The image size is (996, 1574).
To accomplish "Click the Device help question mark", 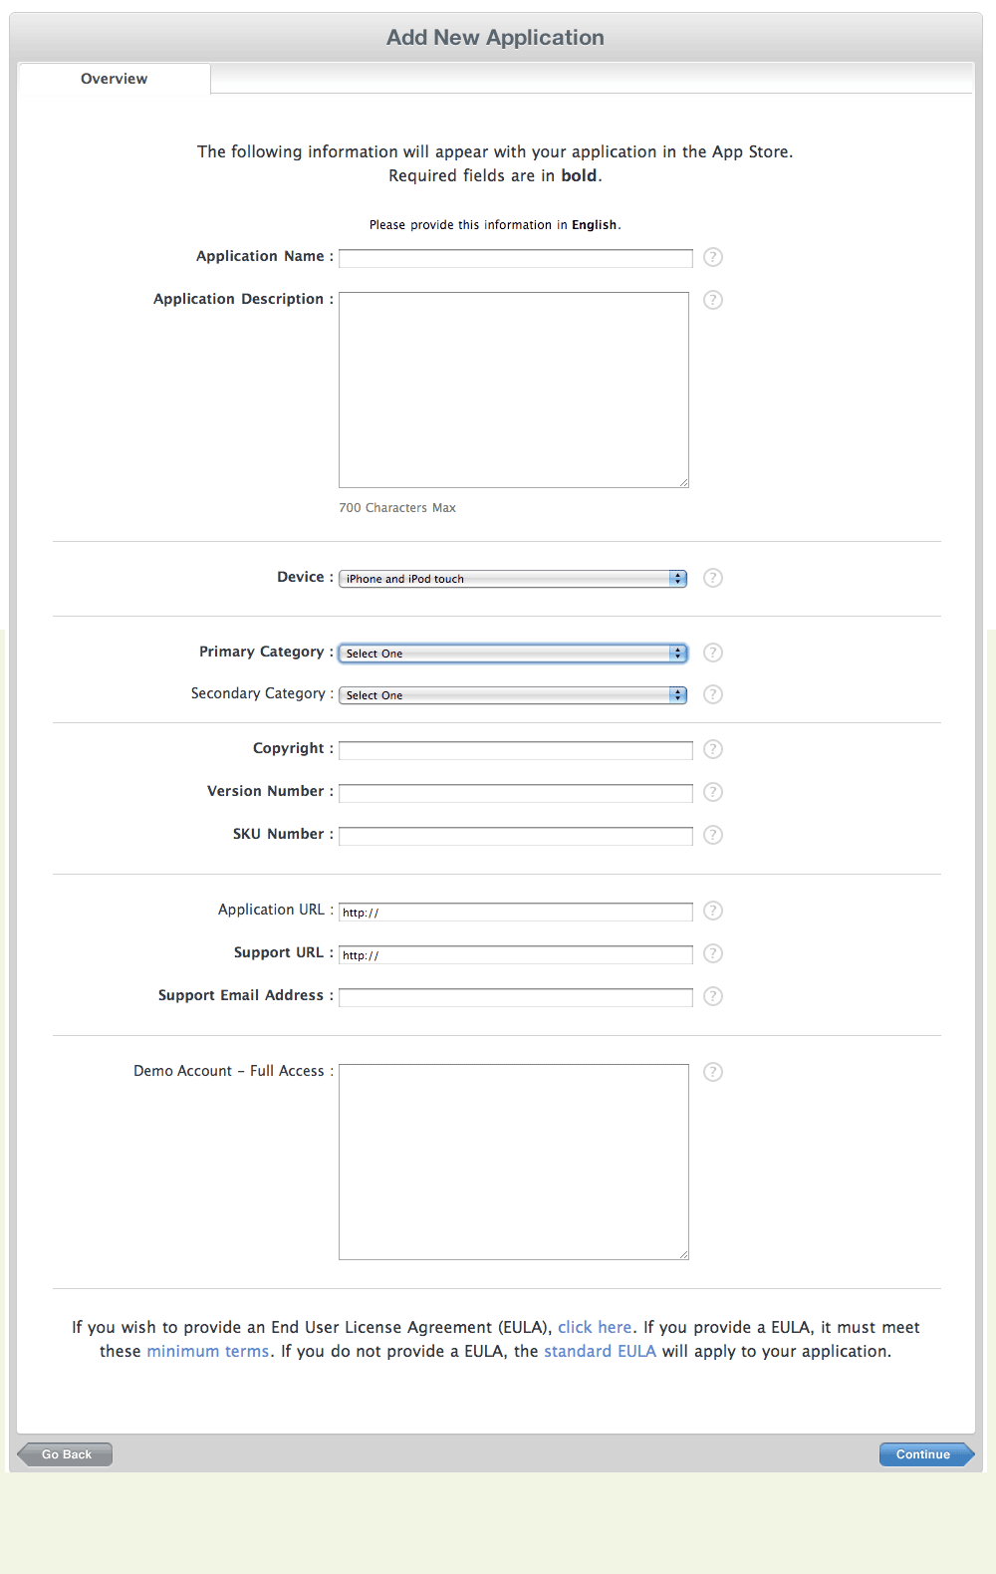I will tap(712, 578).
